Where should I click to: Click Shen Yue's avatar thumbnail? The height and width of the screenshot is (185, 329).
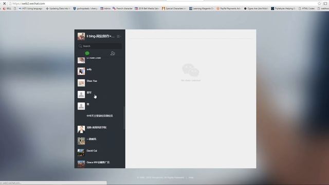(81, 83)
